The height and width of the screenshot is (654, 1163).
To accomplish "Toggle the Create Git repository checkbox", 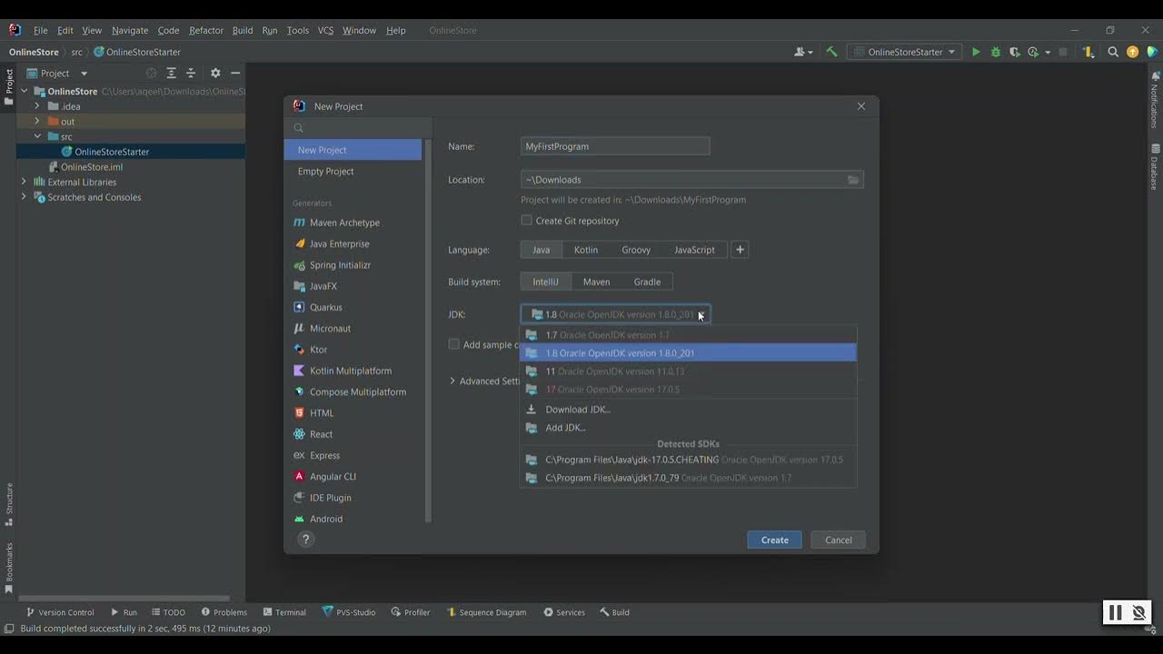I will (x=526, y=221).
